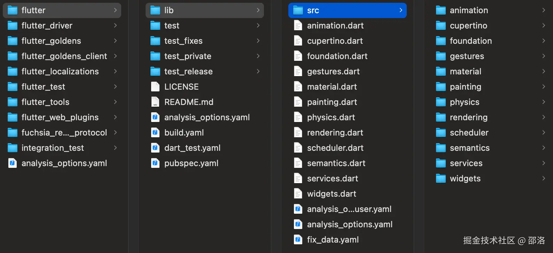Click the flutter_driver folder icon

pyautogui.click(x=13, y=26)
